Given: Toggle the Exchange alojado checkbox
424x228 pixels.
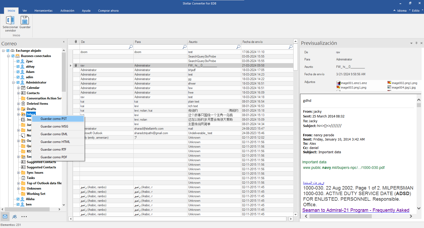Looking at the screenshot, I should pos(8,51).
